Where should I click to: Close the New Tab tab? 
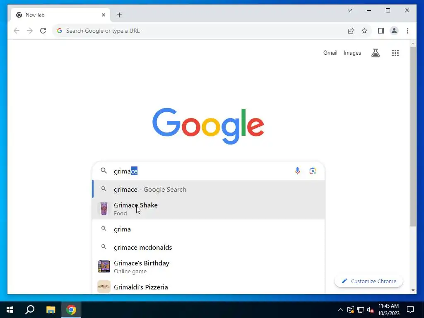tap(103, 15)
